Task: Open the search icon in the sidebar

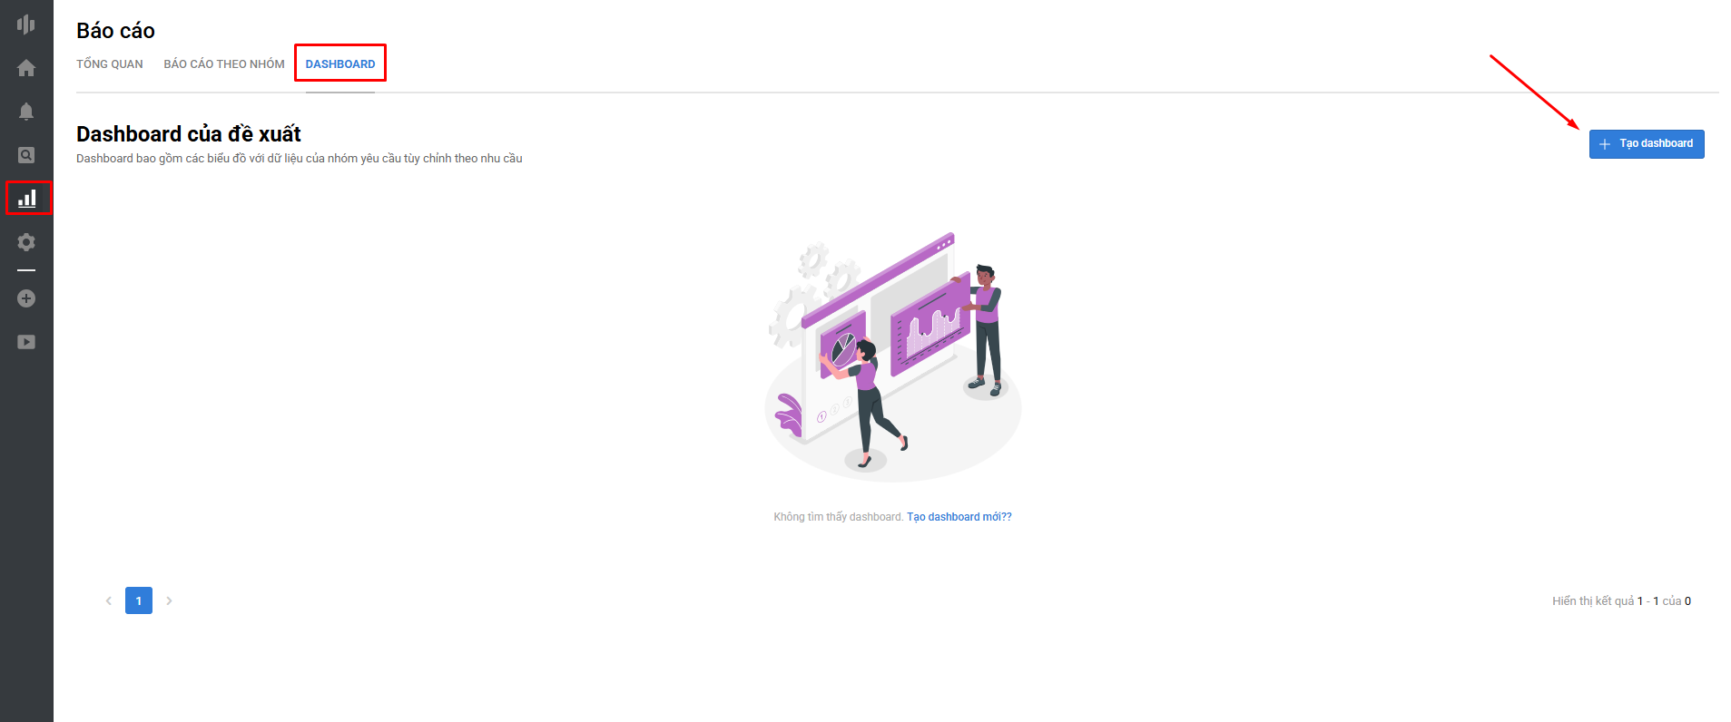Action: point(26,155)
